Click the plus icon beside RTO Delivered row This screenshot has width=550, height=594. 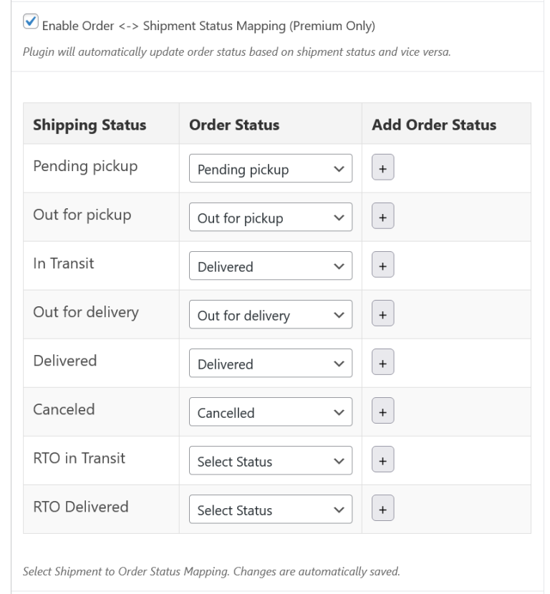(382, 508)
